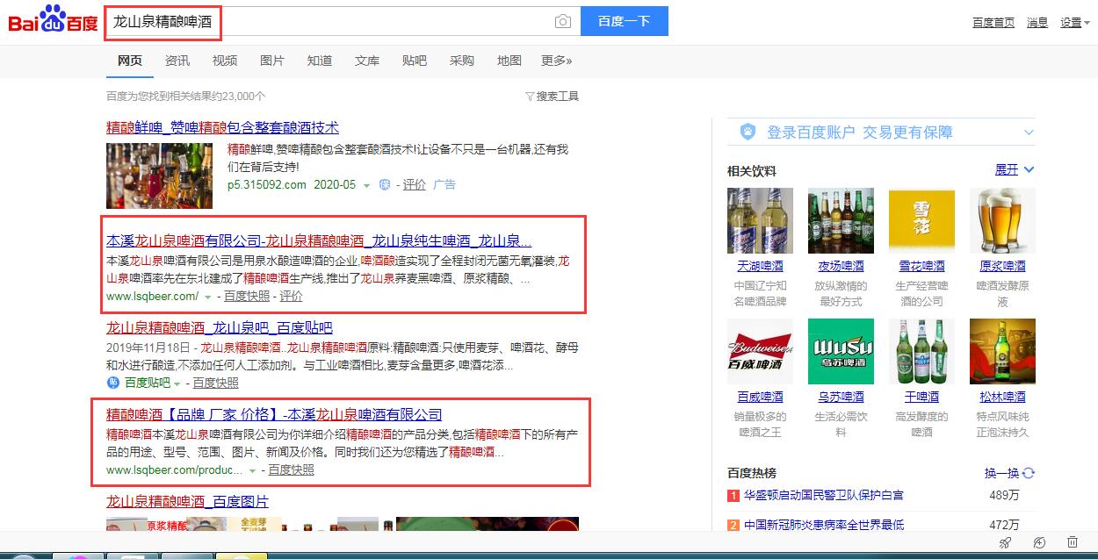Open 搜索工具 filter

553,97
